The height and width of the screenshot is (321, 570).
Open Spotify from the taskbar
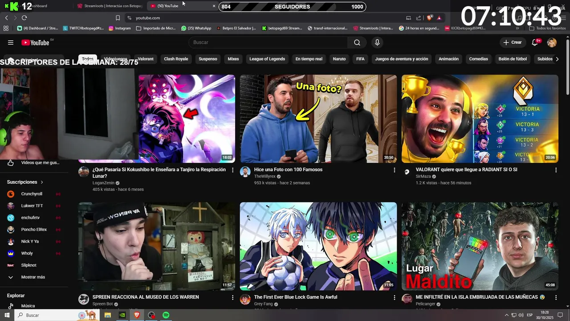point(166,315)
